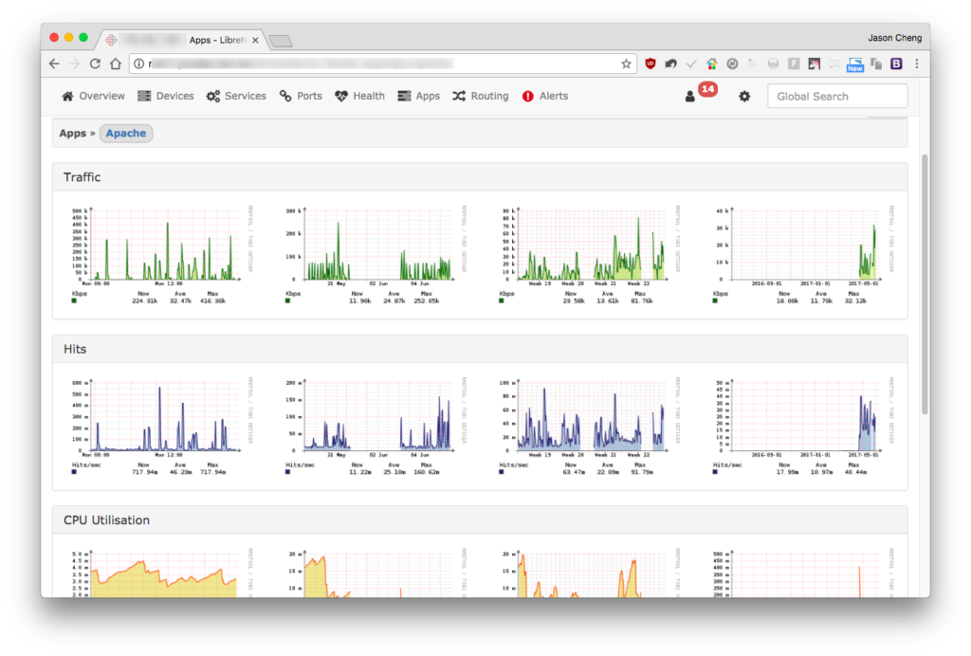Open the monthly CPU Utilisation graph
Viewport: 971px width, 656px height.
pyautogui.click(x=590, y=573)
